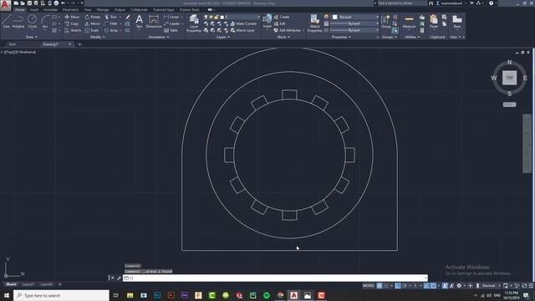Select the Arc tool
The width and height of the screenshot is (535, 301).
point(45,21)
